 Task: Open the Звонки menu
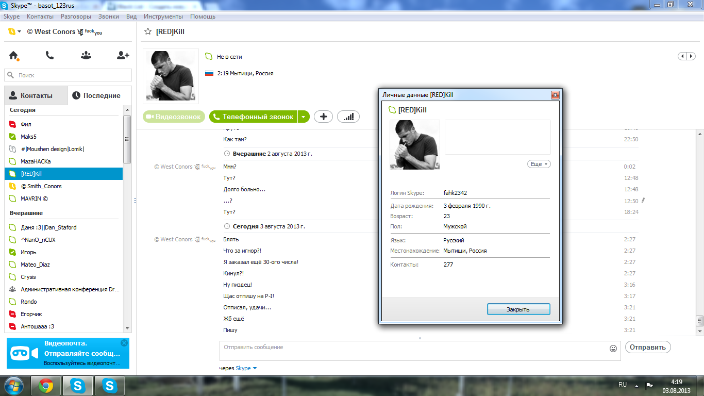pyautogui.click(x=109, y=16)
